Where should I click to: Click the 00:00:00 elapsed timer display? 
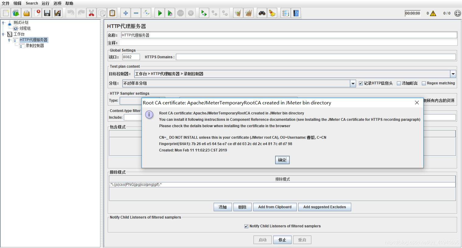412,13
